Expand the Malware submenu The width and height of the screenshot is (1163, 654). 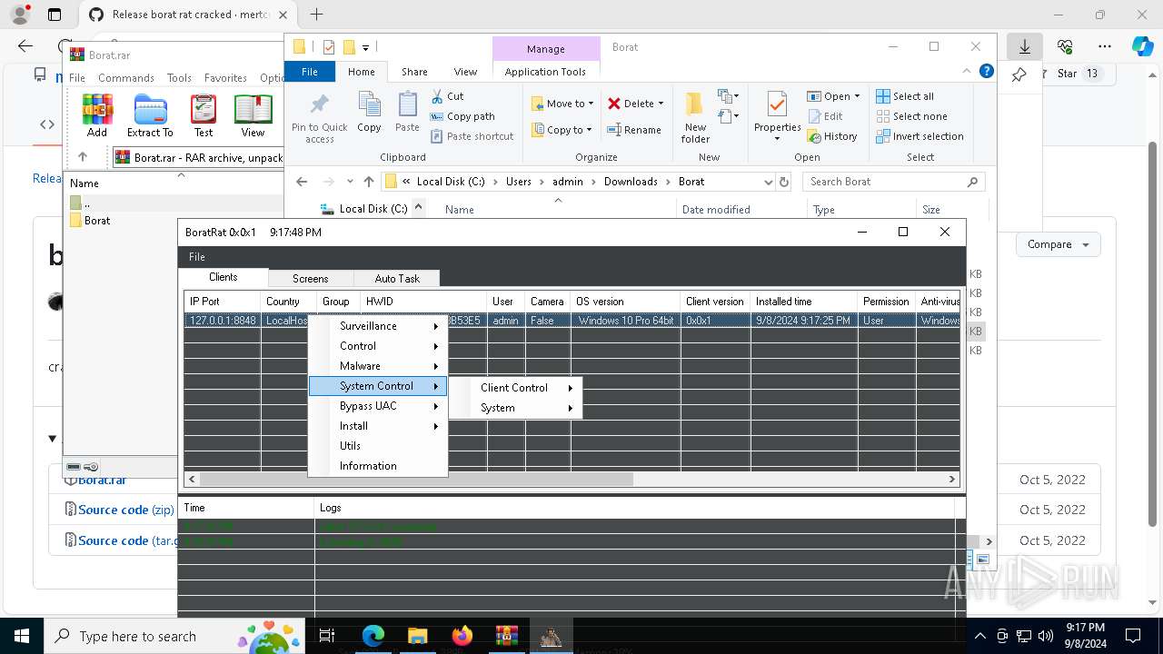click(378, 366)
